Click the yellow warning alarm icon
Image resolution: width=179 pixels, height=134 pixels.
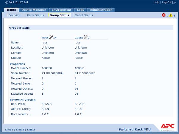click(171, 15)
